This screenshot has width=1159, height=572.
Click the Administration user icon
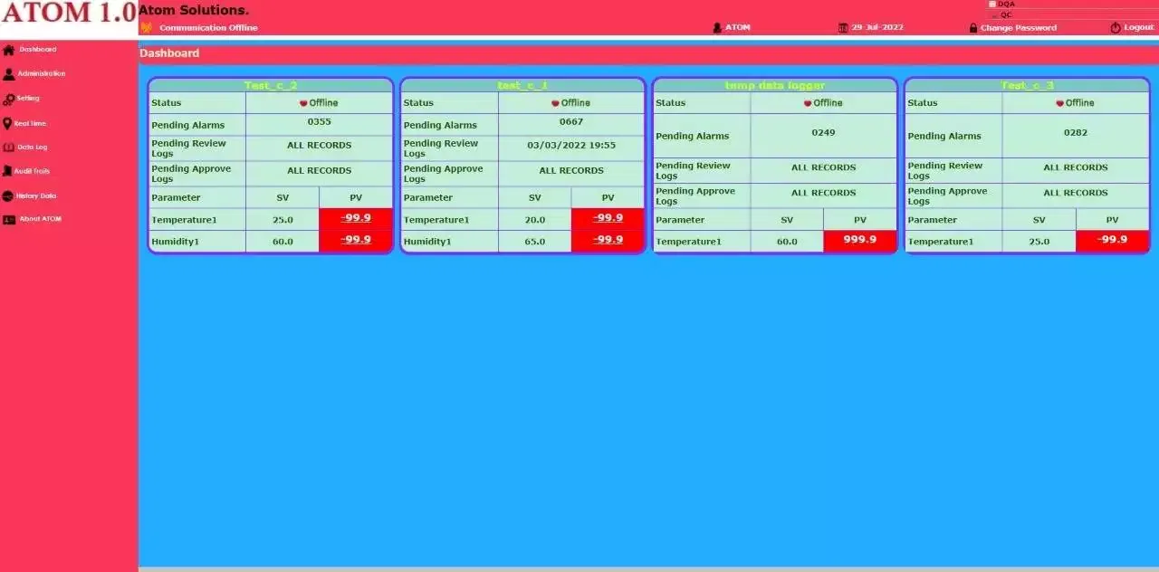[x=8, y=75]
